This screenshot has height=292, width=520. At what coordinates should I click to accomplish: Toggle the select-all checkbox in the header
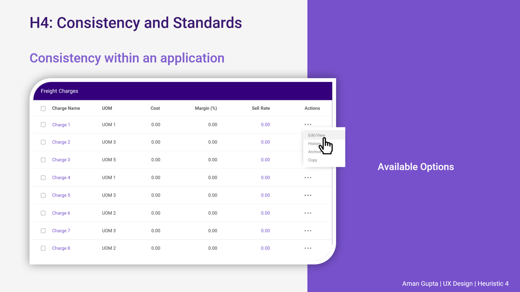[43, 108]
